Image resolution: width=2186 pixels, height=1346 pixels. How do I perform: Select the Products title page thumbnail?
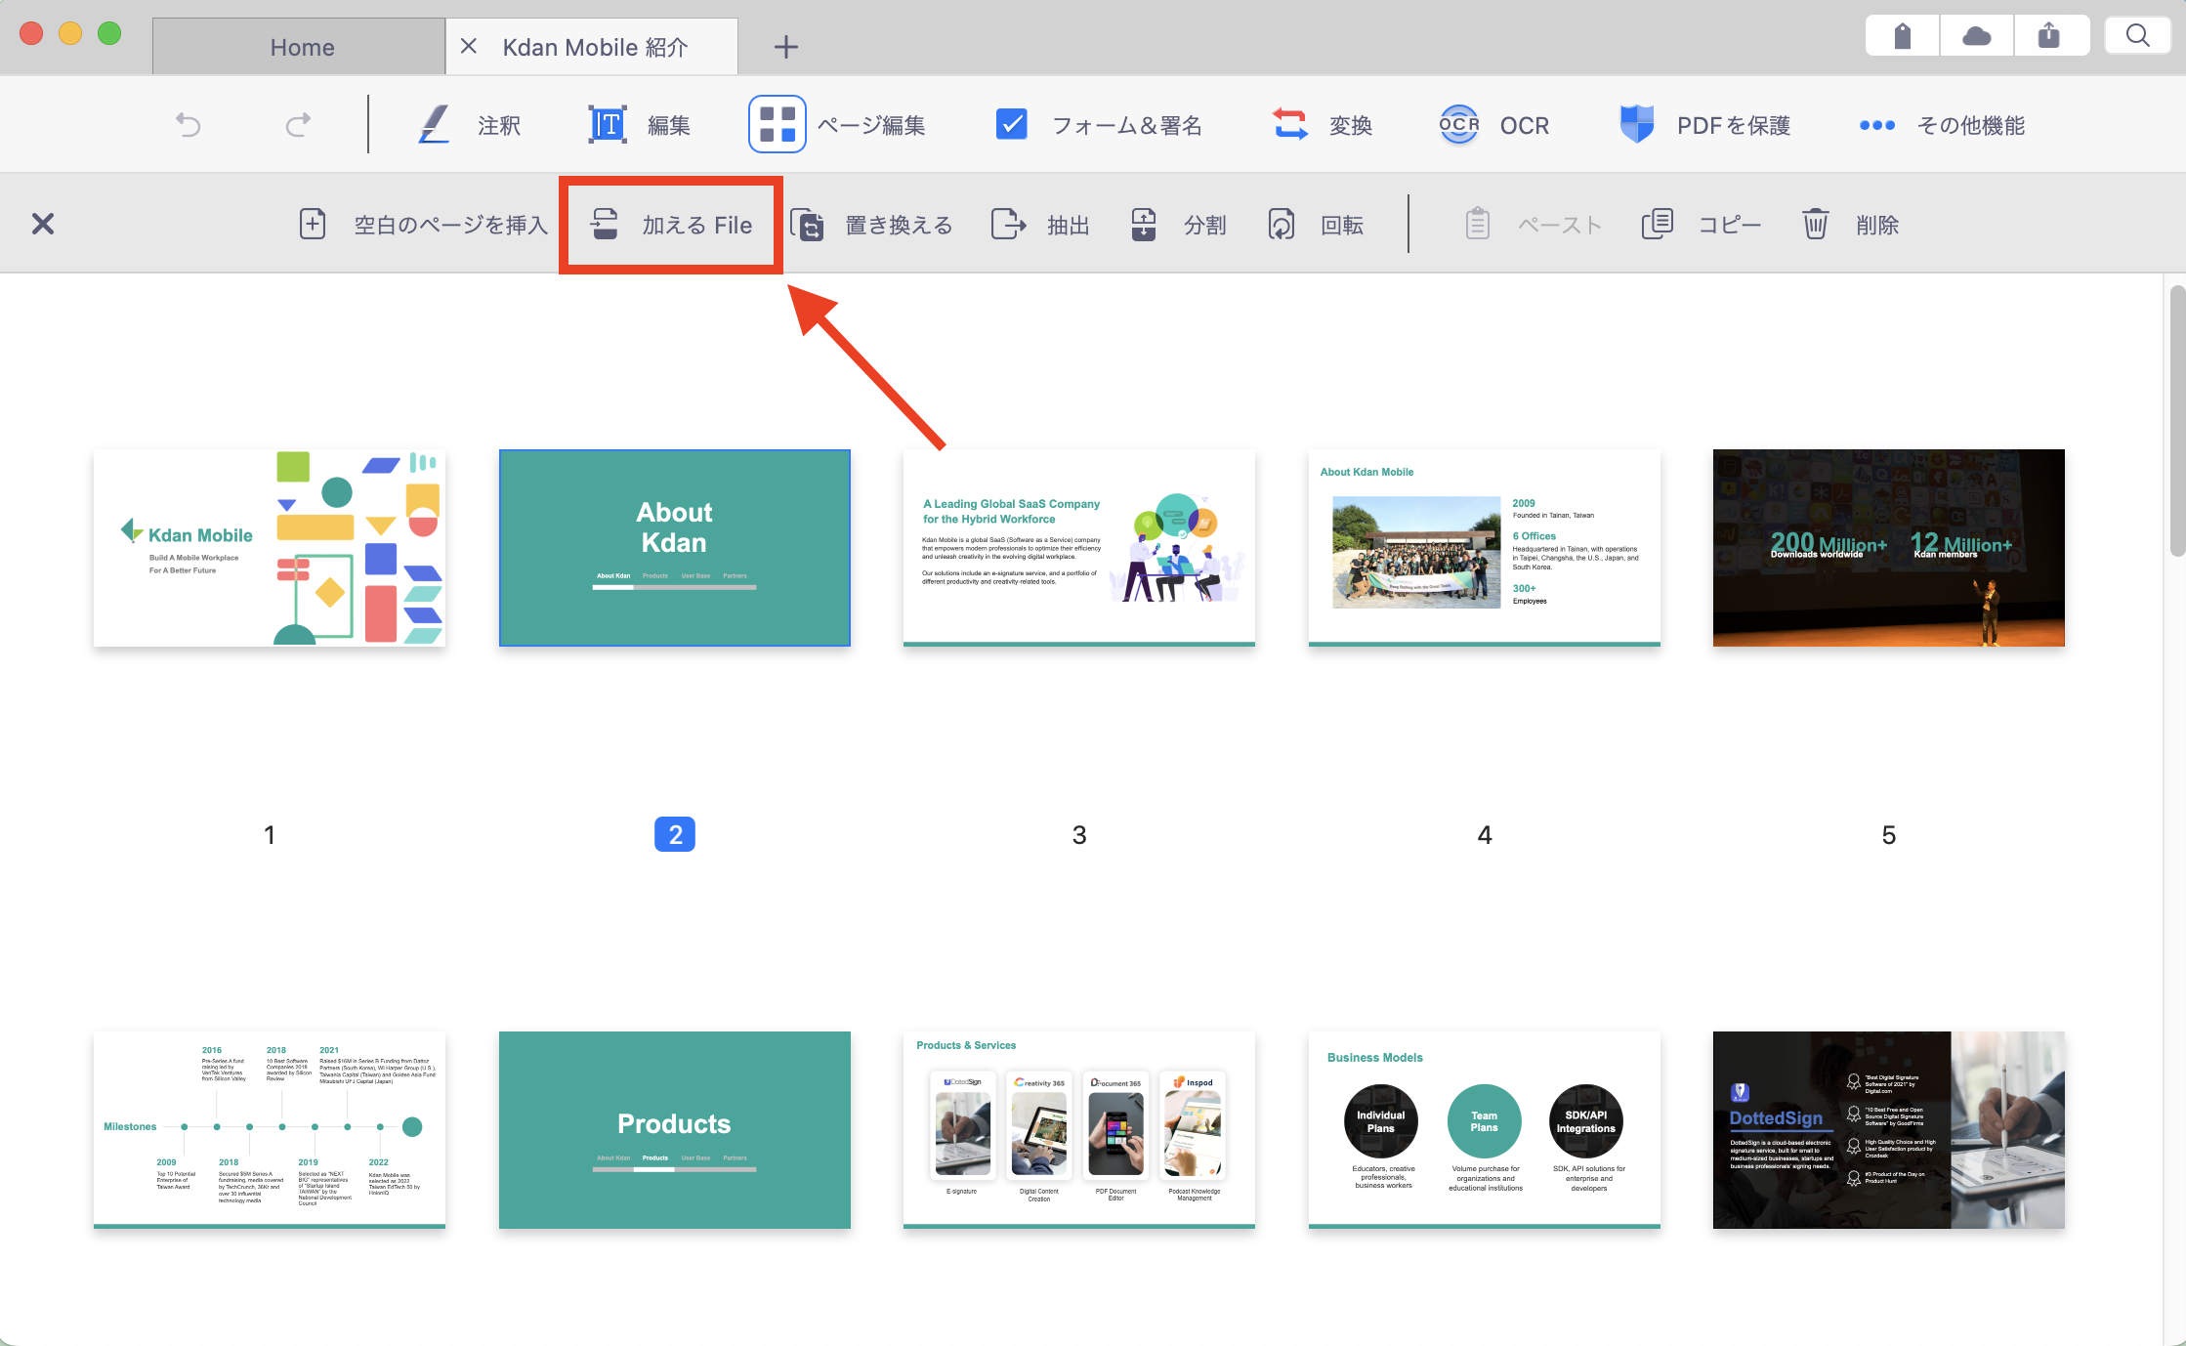(x=675, y=1130)
